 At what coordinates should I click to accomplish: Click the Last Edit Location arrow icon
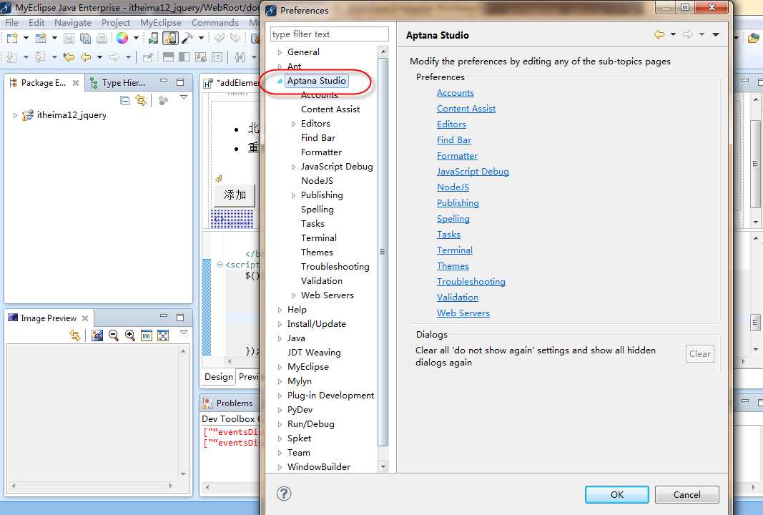pos(69,57)
